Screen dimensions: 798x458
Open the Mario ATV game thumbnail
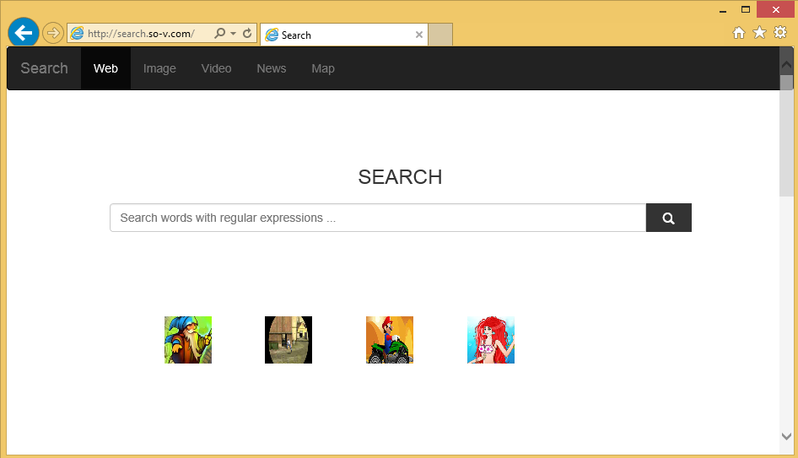389,340
